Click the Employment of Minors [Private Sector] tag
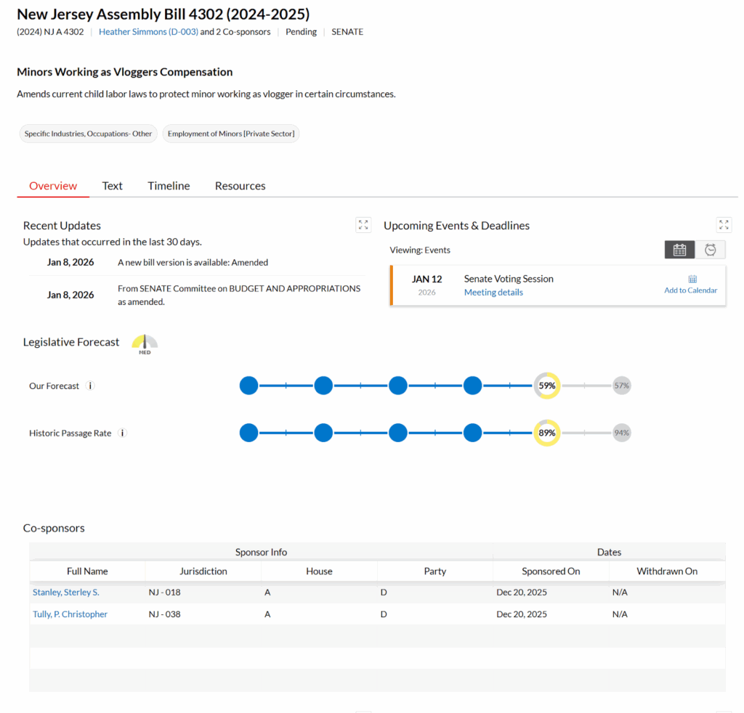The image size is (744, 713). [230, 134]
